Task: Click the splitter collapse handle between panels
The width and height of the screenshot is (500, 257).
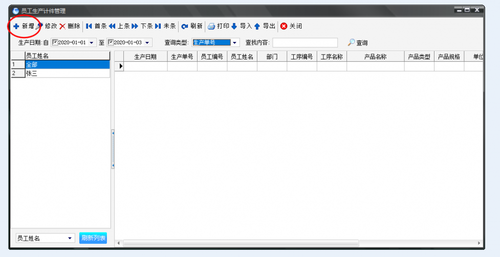Action: 113,149
